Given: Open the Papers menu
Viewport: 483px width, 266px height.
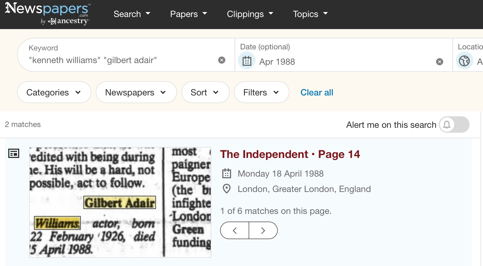Looking at the screenshot, I should point(189,14).
